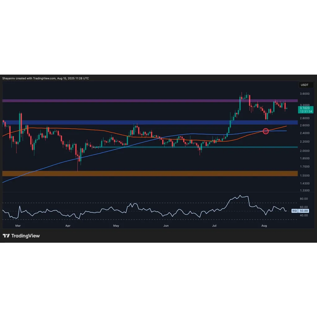
Task: Click the USDT currency label
Action: tap(306, 85)
